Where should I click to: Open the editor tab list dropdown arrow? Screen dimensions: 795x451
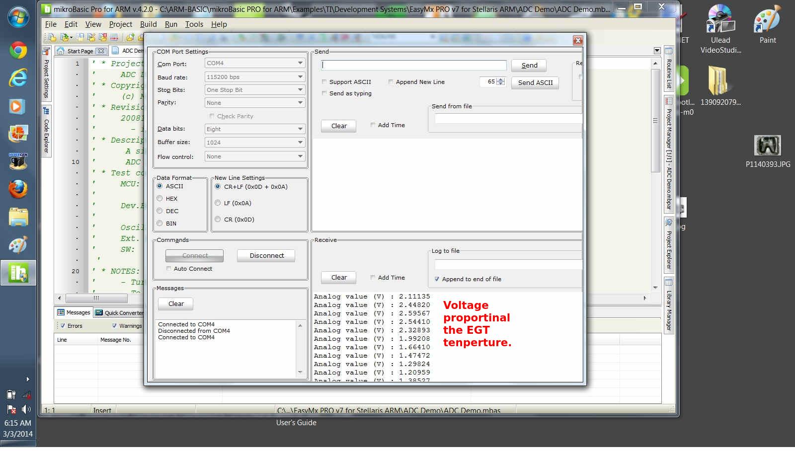coord(657,51)
